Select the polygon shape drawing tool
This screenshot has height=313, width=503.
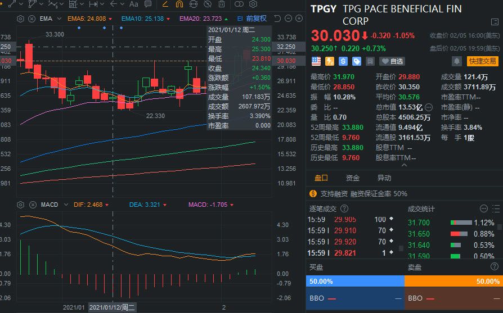(x=32, y=4)
